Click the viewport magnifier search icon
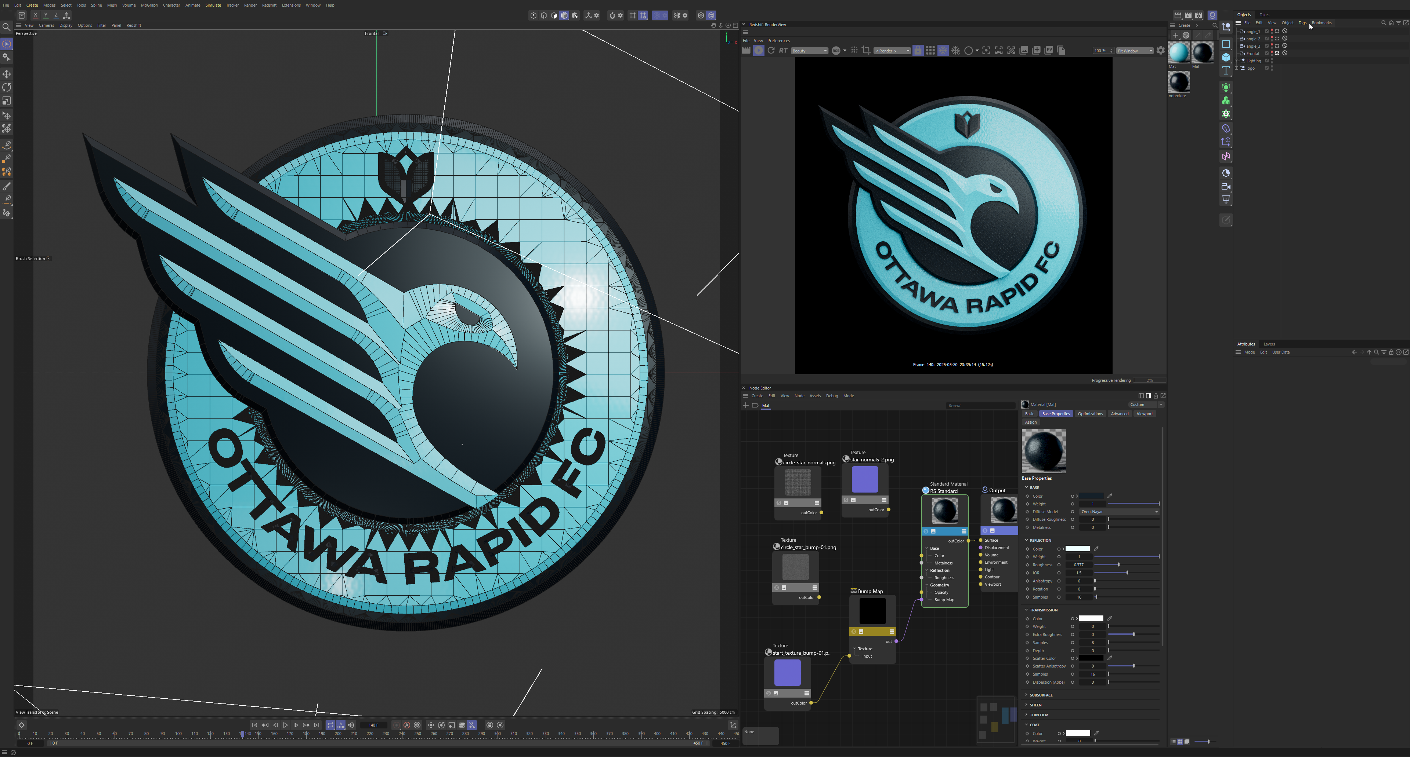1410x757 pixels. click(7, 27)
